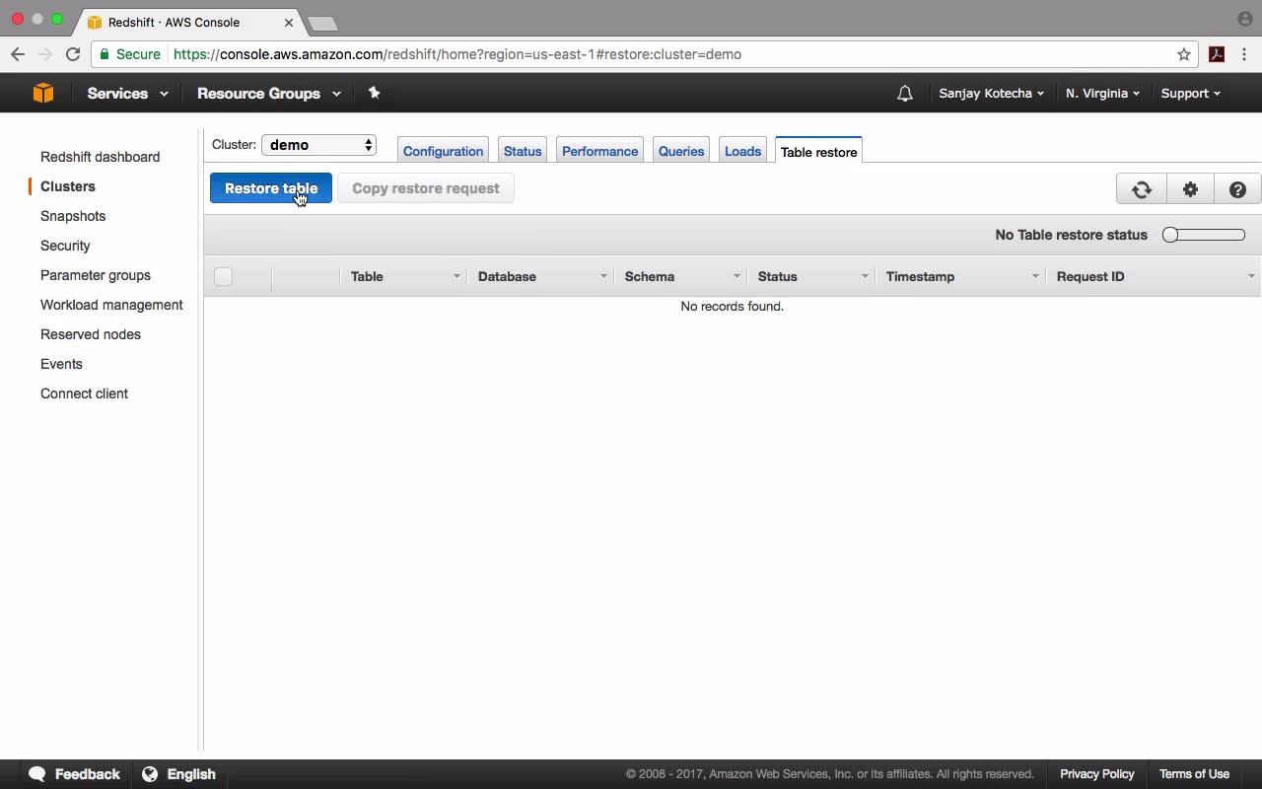Click the Feedback speech bubble icon
The height and width of the screenshot is (789, 1262).
(x=37, y=774)
